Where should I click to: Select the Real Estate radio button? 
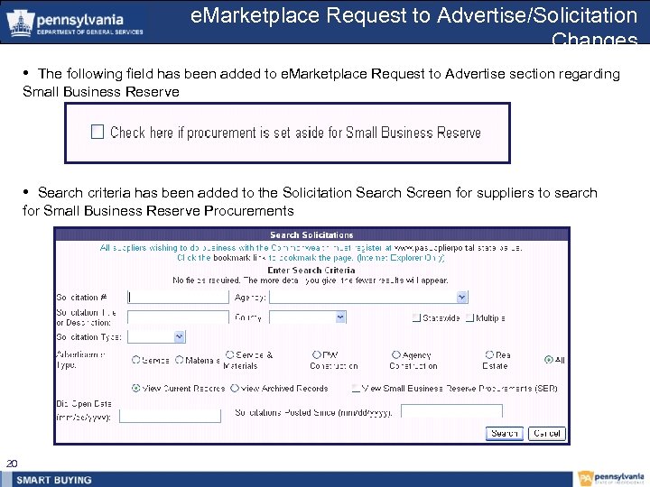pyautogui.click(x=489, y=354)
